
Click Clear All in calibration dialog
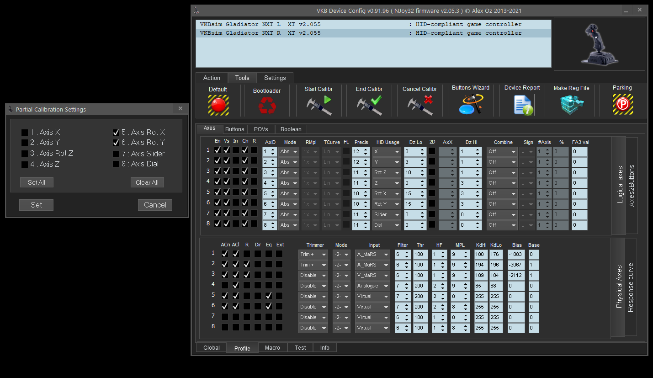(x=147, y=182)
